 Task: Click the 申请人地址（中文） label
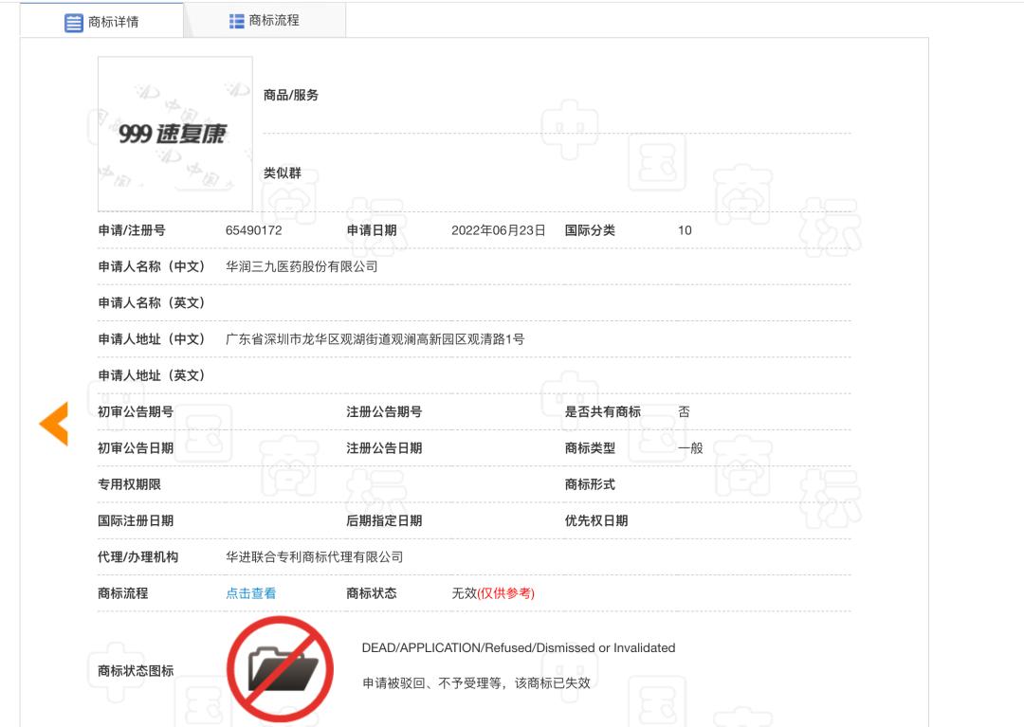coord(152,339)
